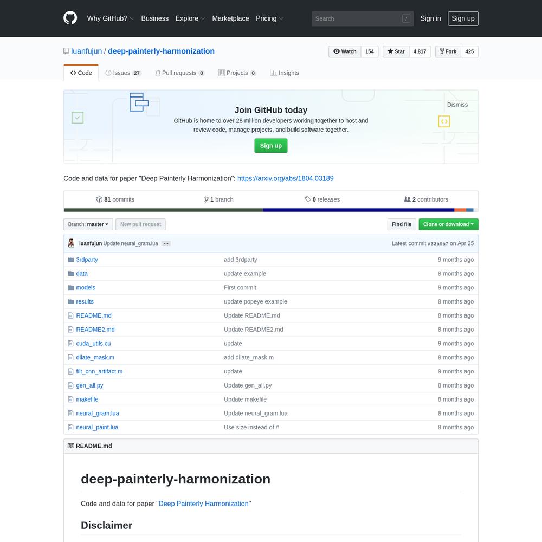Dismiss the Join GitHub banner

coord(457,105)
